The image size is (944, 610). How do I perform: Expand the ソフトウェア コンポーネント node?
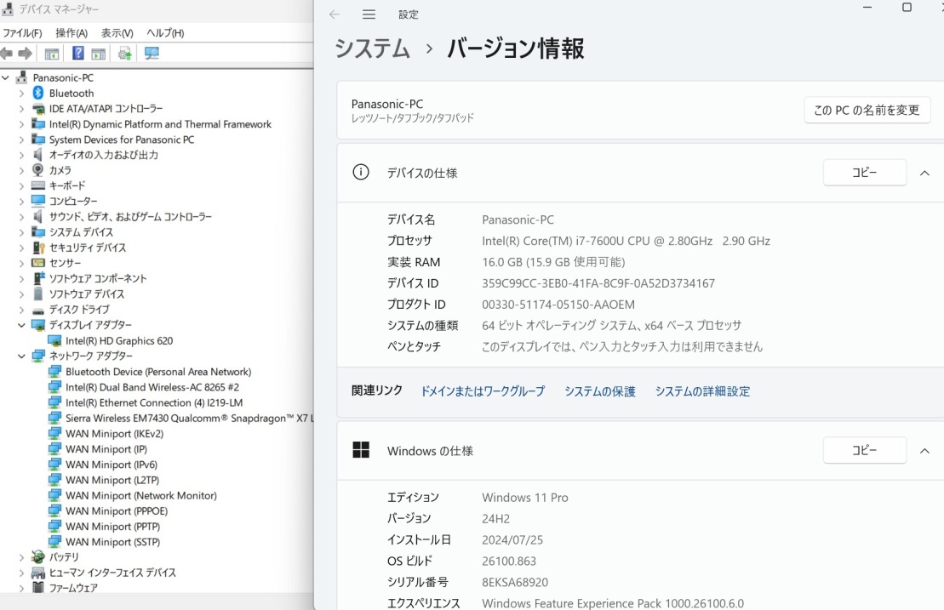pyautogui.click(x=21, y=278)
